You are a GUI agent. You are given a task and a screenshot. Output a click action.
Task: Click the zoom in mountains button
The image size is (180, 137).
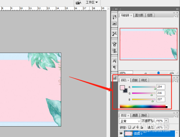[x=172, y=73]
